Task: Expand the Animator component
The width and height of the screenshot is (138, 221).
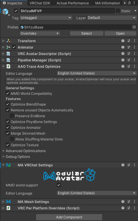Action: (3, 47)
